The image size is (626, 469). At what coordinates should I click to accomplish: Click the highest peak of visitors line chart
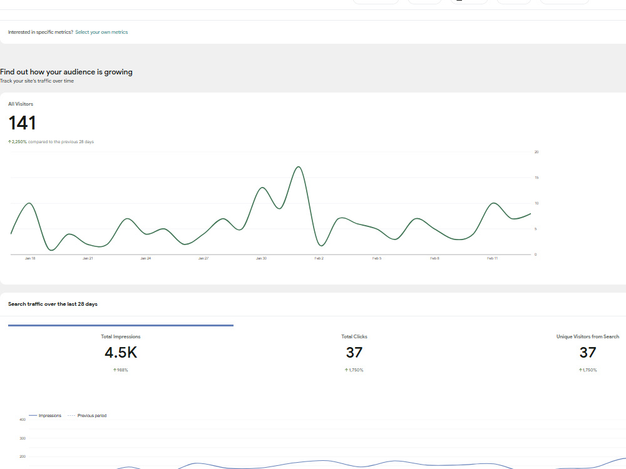299,167
